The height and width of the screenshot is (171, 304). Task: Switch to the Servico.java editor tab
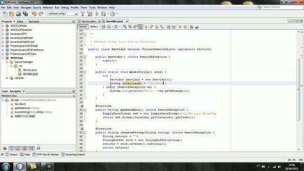[88, 21]
